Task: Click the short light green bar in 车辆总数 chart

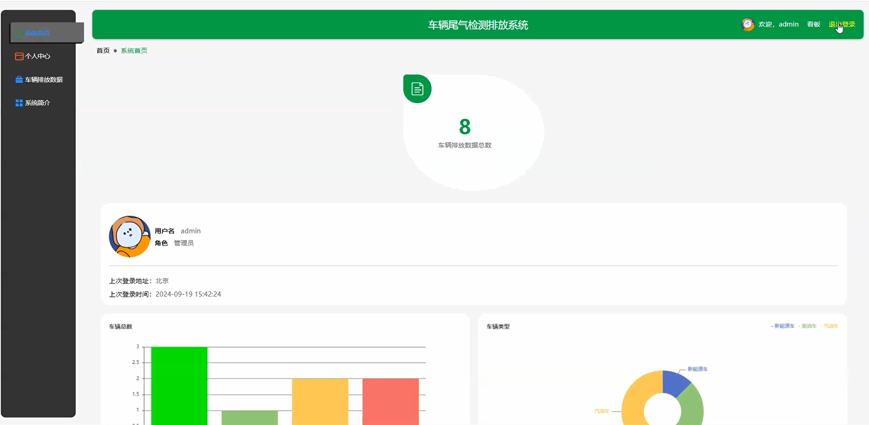Action: pos(250,418)
